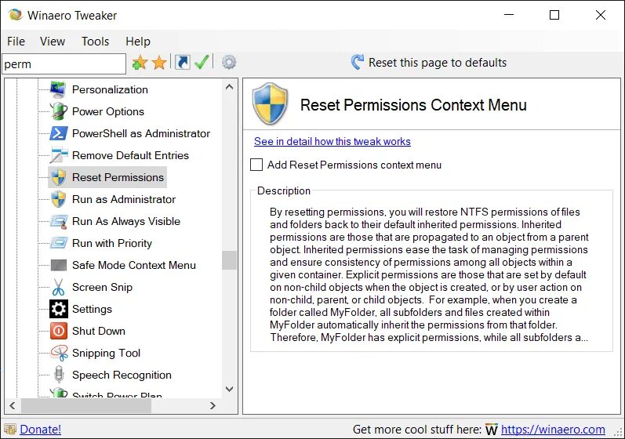This screenshot has width=625, height=439.
Task: Click the Speech Recognition microphone icon
Action: tap(59, 375)
